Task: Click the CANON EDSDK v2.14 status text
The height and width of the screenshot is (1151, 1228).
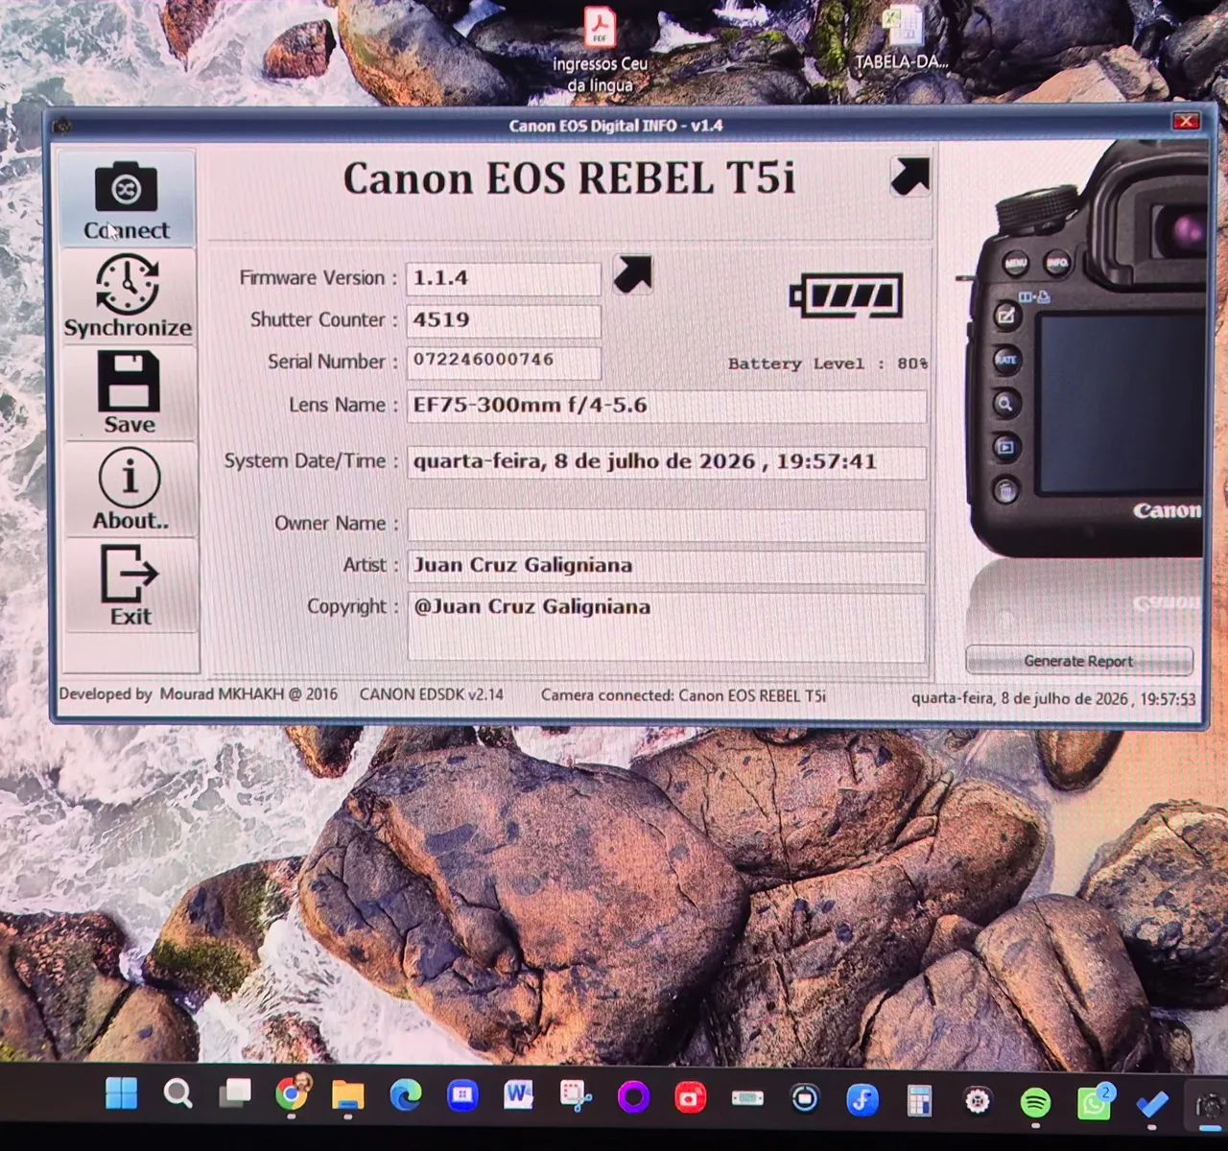Action: (x=431, y=693)
